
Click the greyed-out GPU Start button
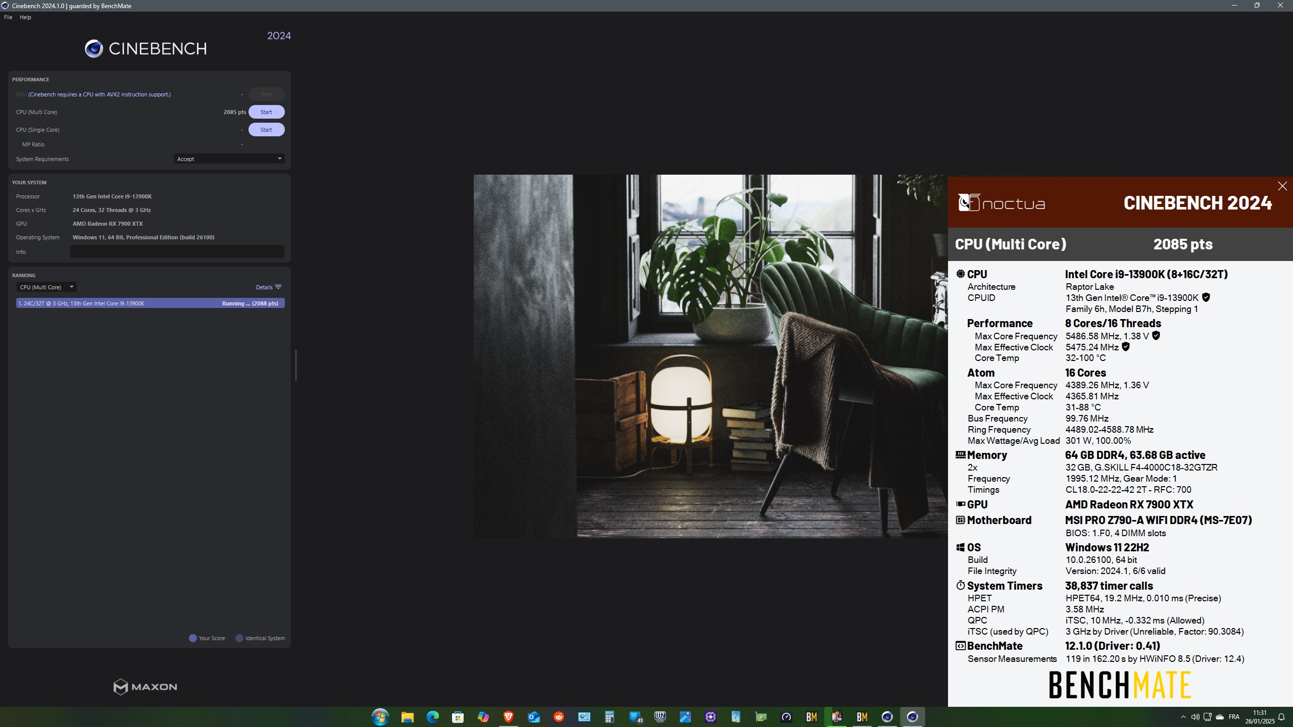pos(266,94)
